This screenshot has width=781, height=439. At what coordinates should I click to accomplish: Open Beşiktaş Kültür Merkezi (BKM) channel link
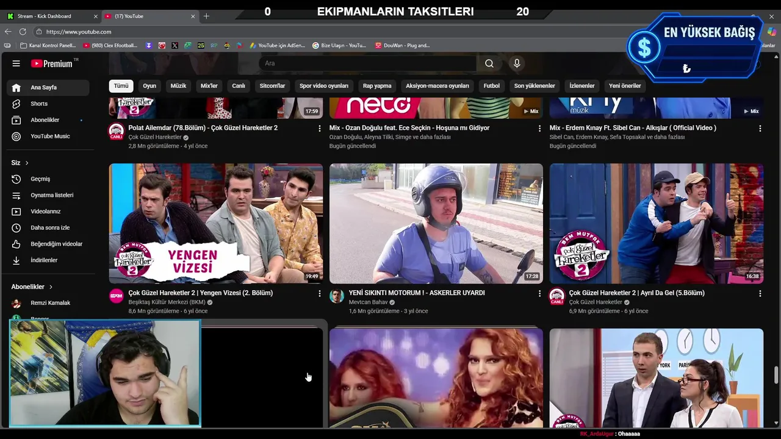click(x=167, y=302)
